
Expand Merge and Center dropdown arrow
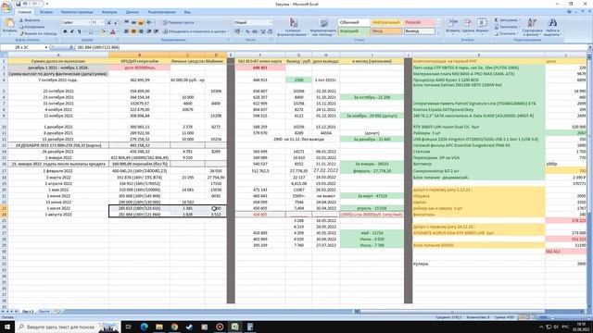(x=228, y=31)
